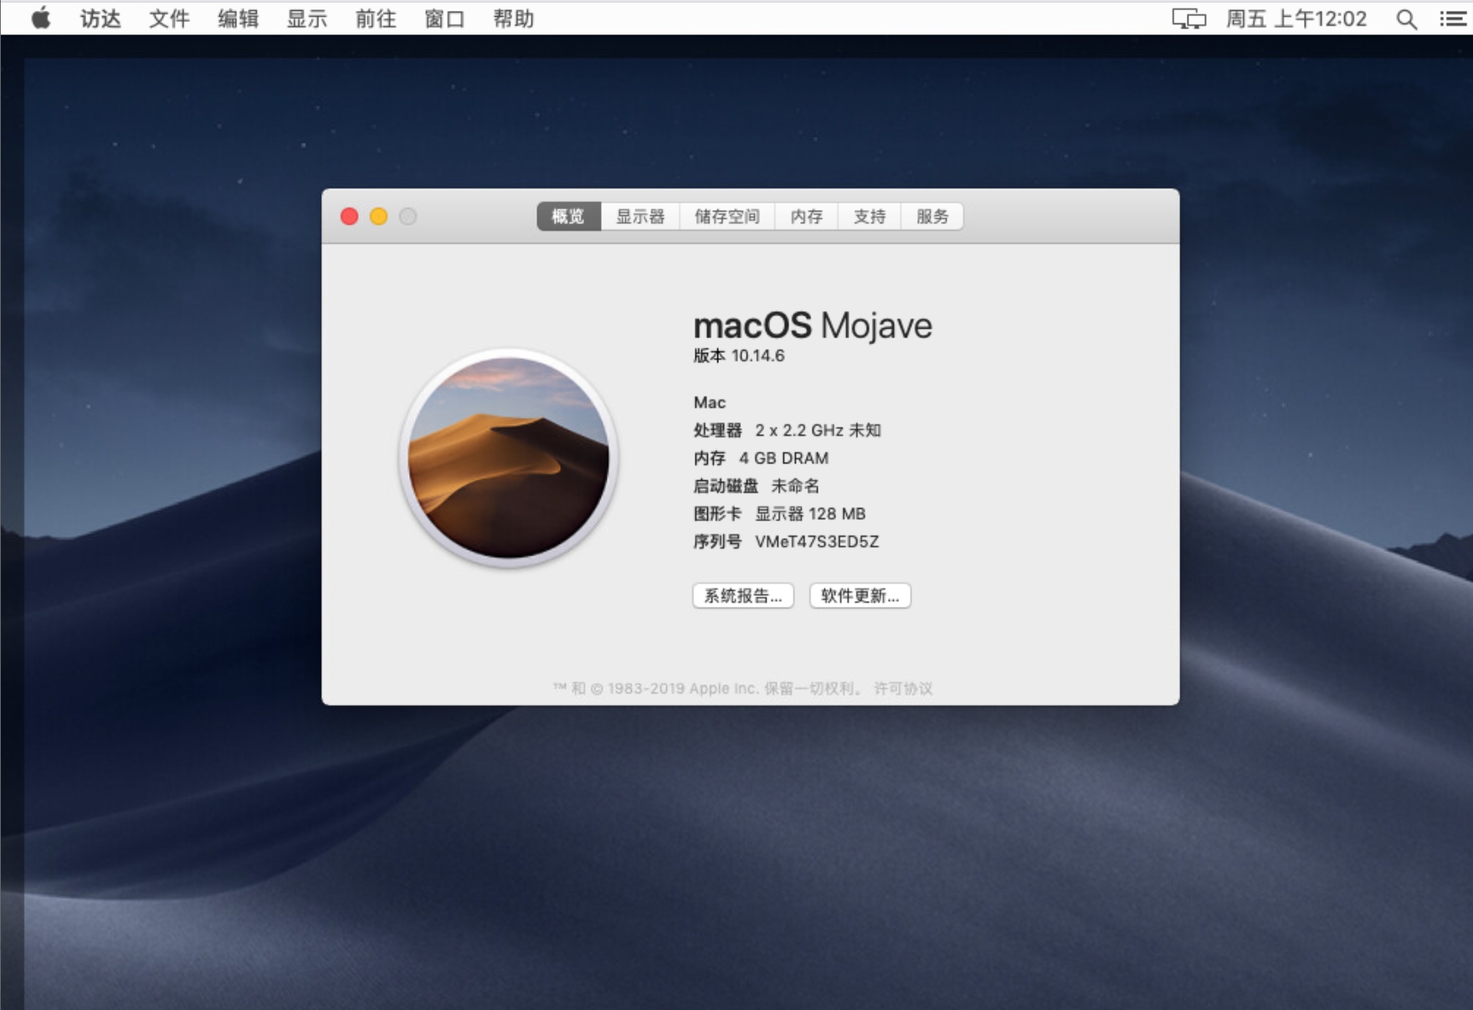1473x1010 pixels.
Task: Switch to the 储存空间 tab
Action: coord(726,217)
